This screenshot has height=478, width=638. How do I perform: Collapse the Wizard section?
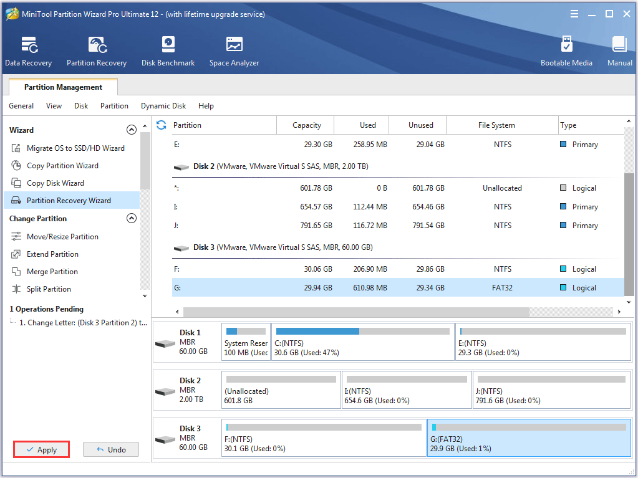[x=132, y=130]
